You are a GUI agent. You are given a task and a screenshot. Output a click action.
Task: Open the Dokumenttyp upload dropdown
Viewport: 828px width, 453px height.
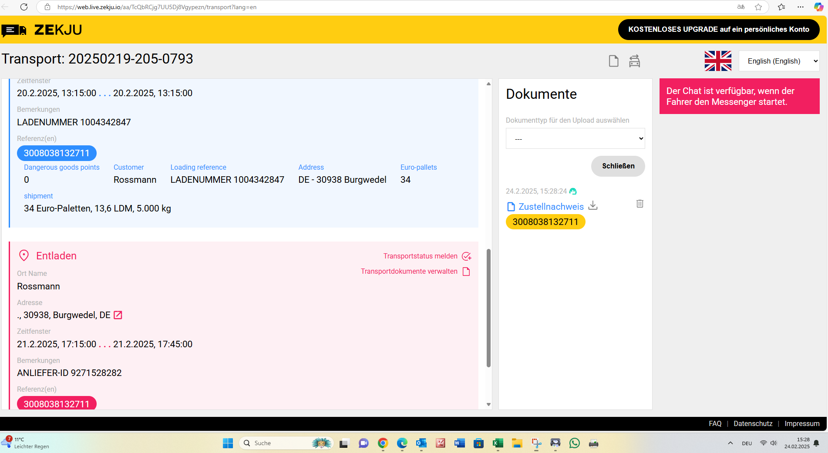[x=575, y=138]
